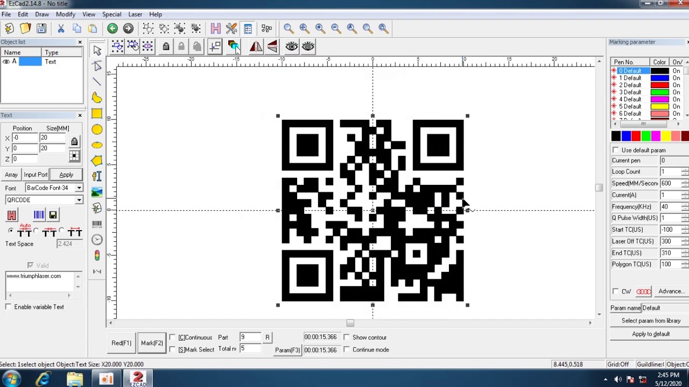Select the middle text spacing radio button

[x=36, y=231]
